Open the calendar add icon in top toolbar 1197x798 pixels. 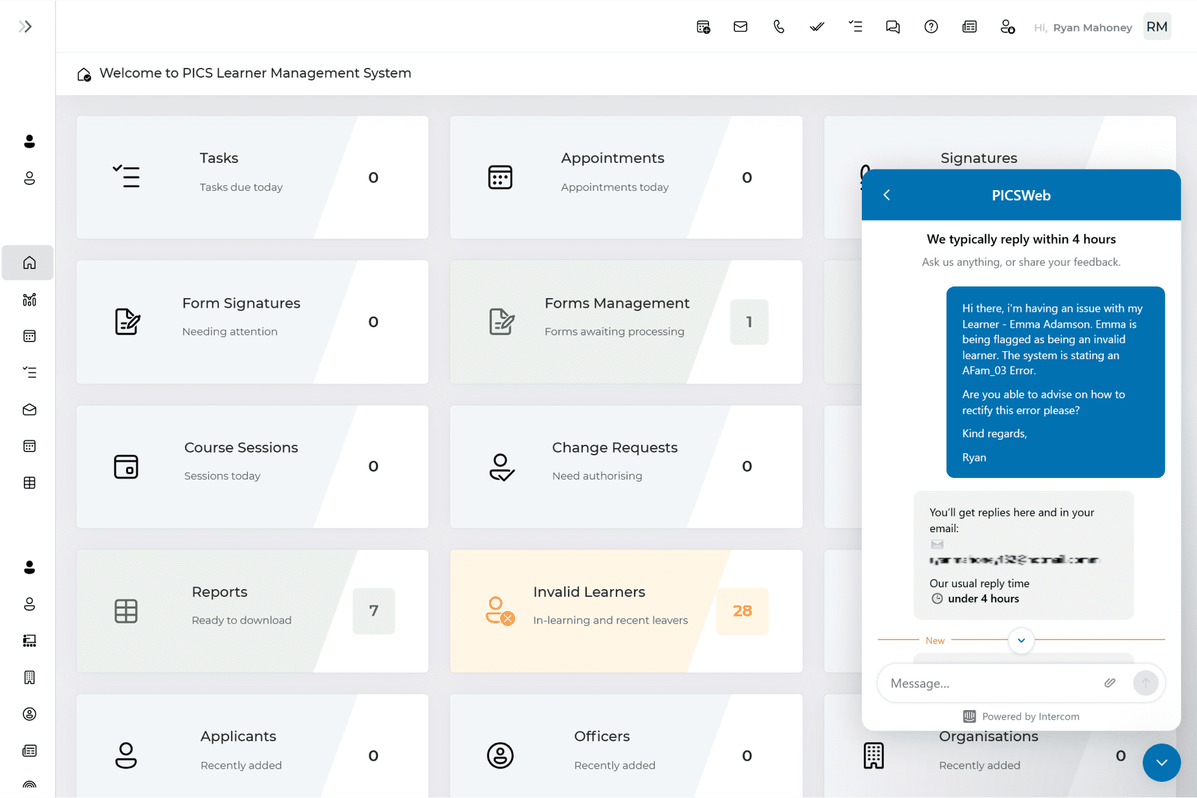[703, 27]
